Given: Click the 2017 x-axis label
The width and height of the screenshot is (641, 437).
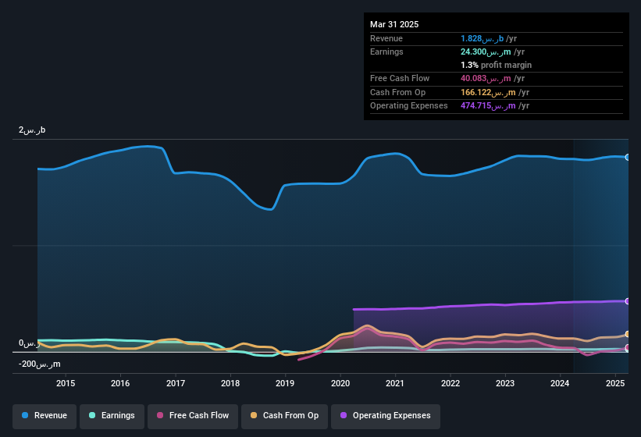Looking at the screenshot, I should [176, 383].
